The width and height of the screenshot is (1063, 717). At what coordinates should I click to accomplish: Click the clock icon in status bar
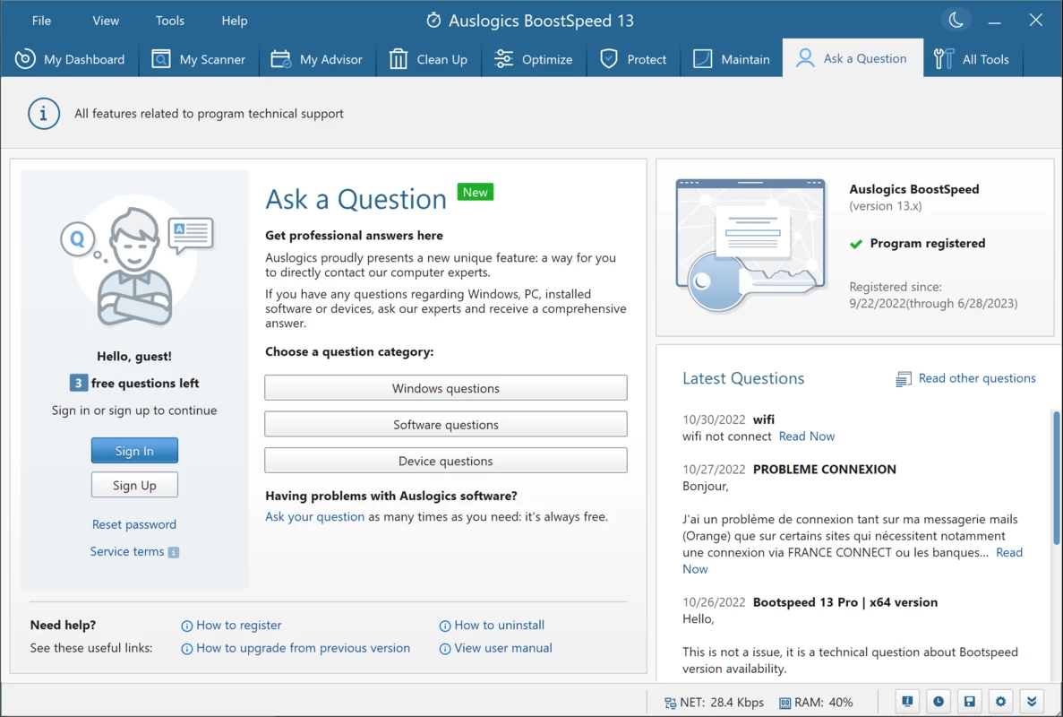(x=939, y=702)
